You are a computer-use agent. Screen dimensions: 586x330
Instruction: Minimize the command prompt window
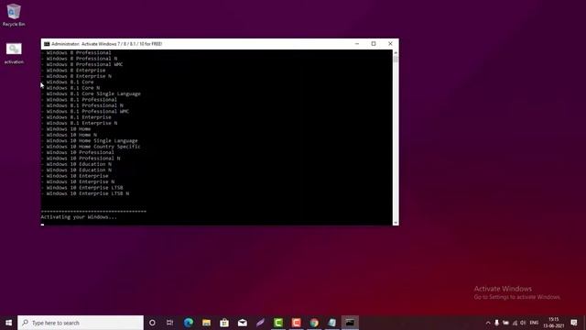(x=357, y=44)
